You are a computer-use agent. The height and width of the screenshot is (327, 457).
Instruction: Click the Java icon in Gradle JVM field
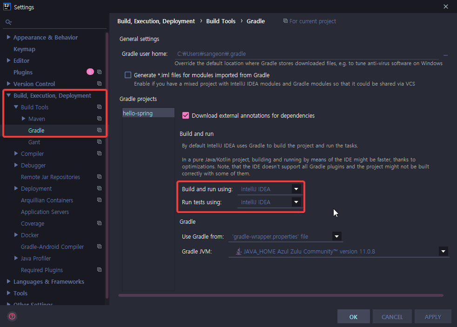click(x=239, y=251)
